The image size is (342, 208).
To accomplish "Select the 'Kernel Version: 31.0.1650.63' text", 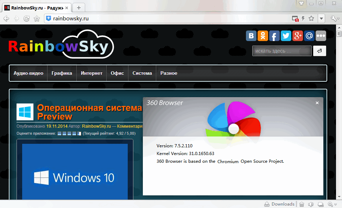I will [x=185, y=153].
